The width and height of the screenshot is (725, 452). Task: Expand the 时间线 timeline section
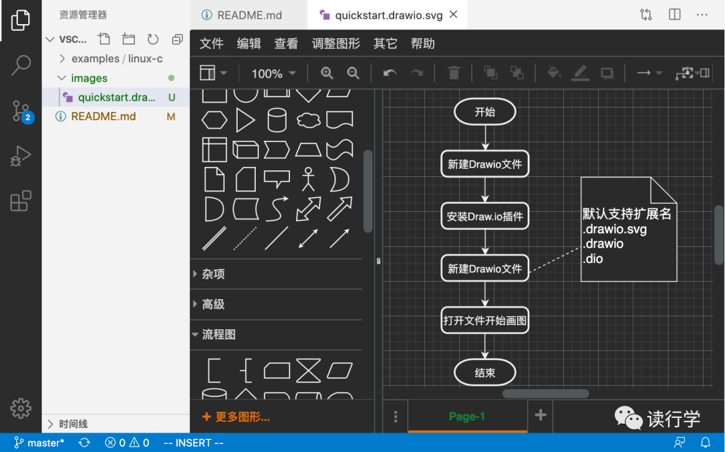coord(115,424)
